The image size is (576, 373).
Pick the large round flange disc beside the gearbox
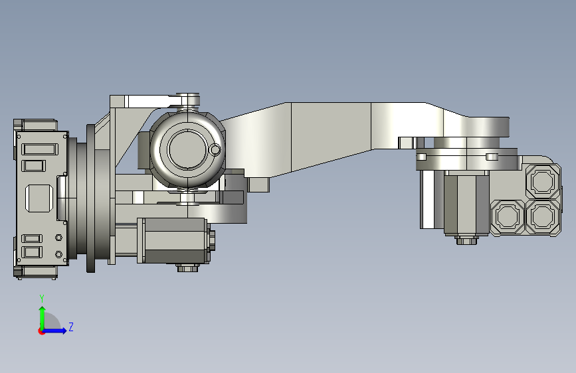tap(91, 198)
